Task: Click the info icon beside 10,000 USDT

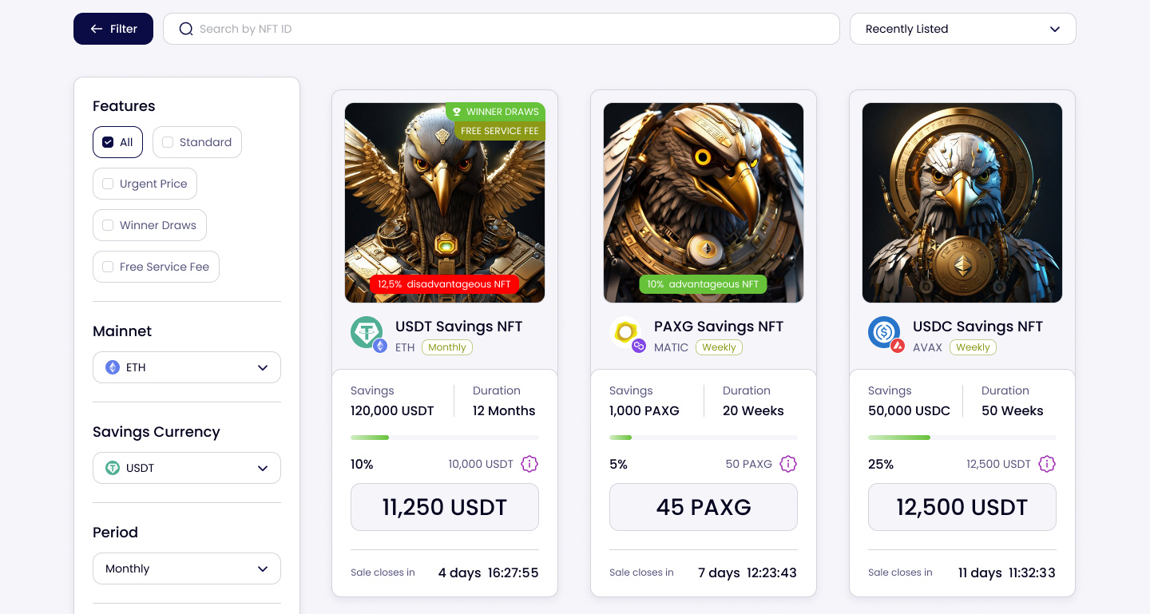Action: 529,464
